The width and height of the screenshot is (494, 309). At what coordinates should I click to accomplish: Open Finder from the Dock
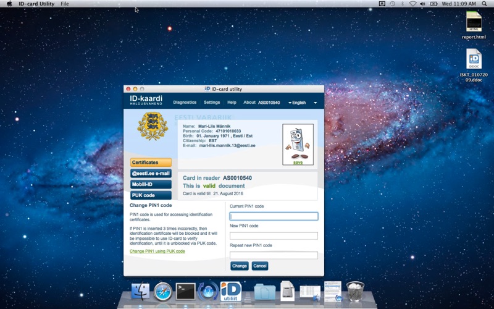[140, 291]
